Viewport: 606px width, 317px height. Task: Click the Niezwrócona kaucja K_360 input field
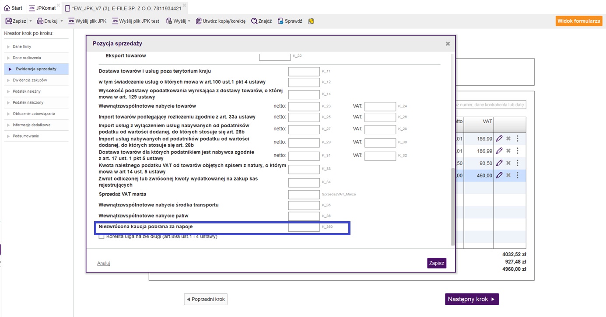(x=304, y=227)
